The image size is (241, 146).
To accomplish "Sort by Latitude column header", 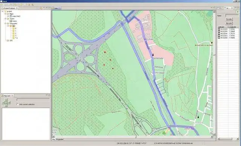I will (x=223, y=27).
